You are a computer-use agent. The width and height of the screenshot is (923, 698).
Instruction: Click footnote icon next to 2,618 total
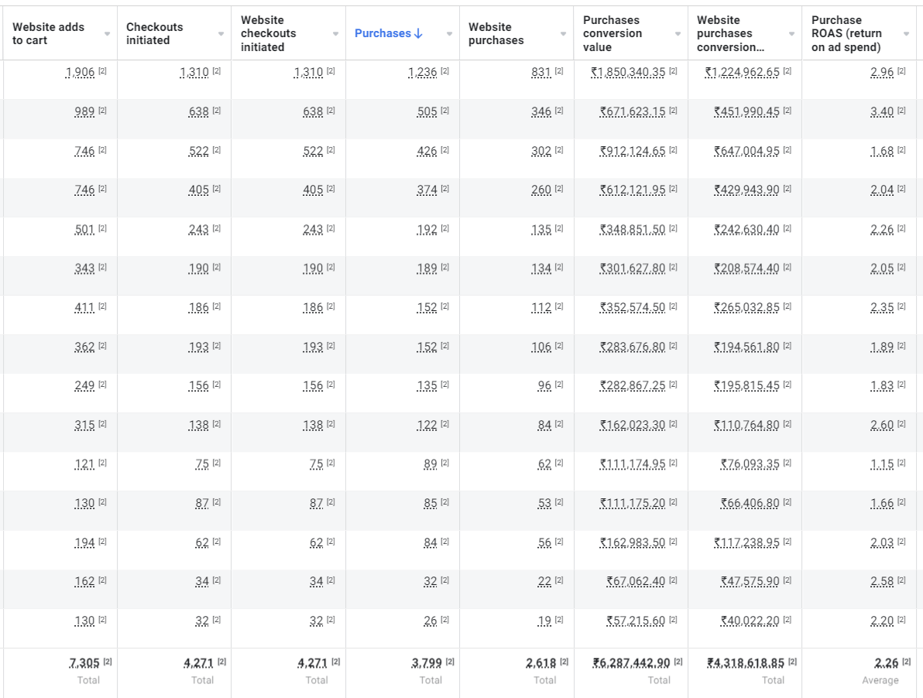tap(564, 662)
